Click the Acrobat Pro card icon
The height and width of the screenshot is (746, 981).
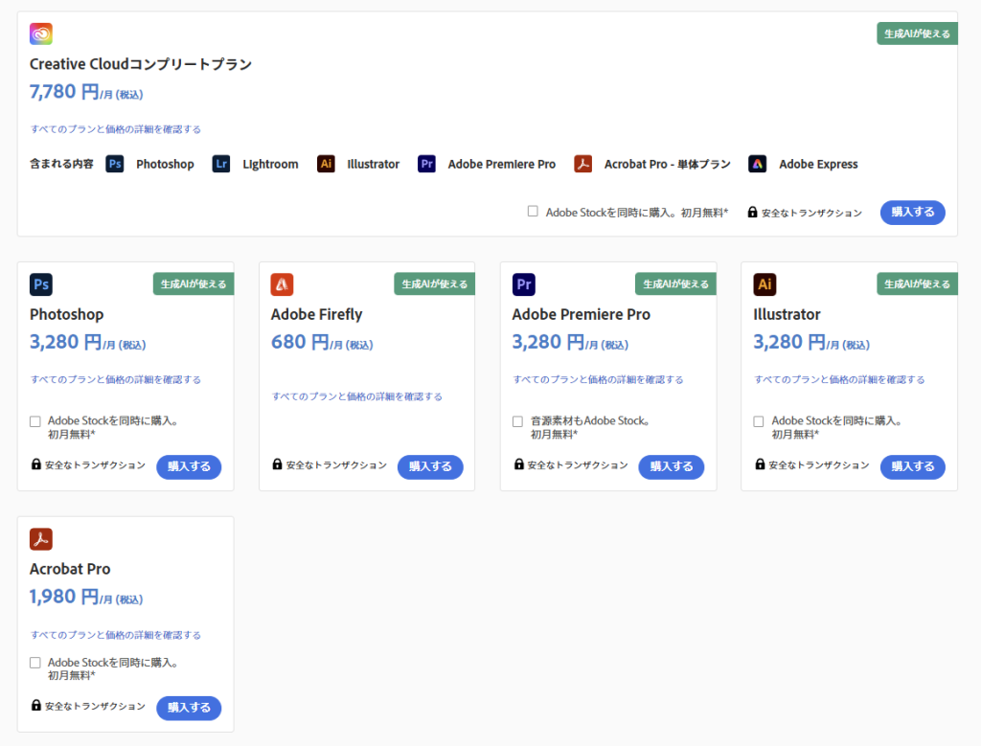click(x=41, y=539)
